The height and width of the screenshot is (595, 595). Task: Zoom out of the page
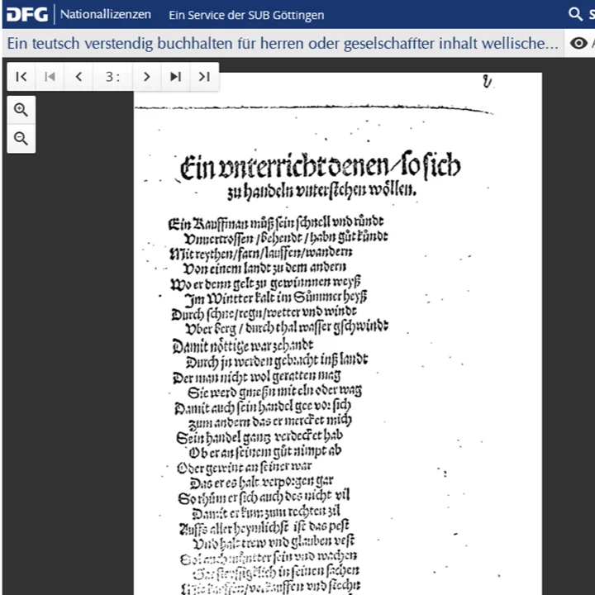click(x=21, y=139)
